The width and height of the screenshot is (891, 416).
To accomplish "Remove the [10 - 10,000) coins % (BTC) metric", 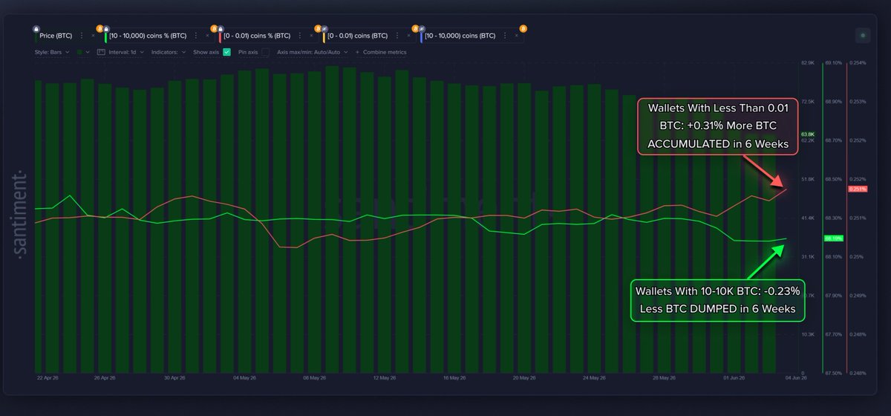I will (x=207, y=36).
